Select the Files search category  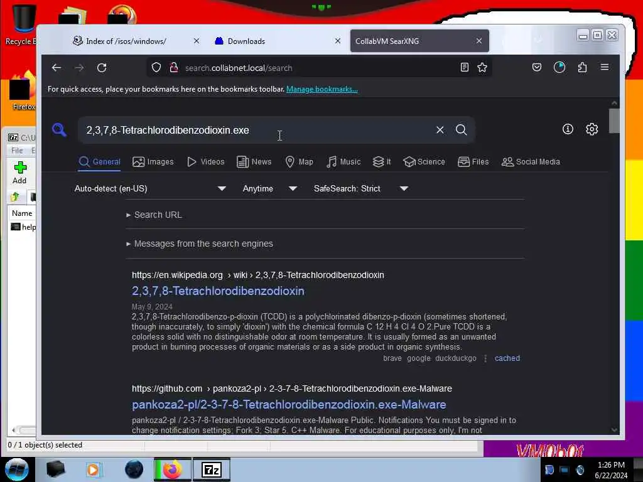[x=473, y=162]
